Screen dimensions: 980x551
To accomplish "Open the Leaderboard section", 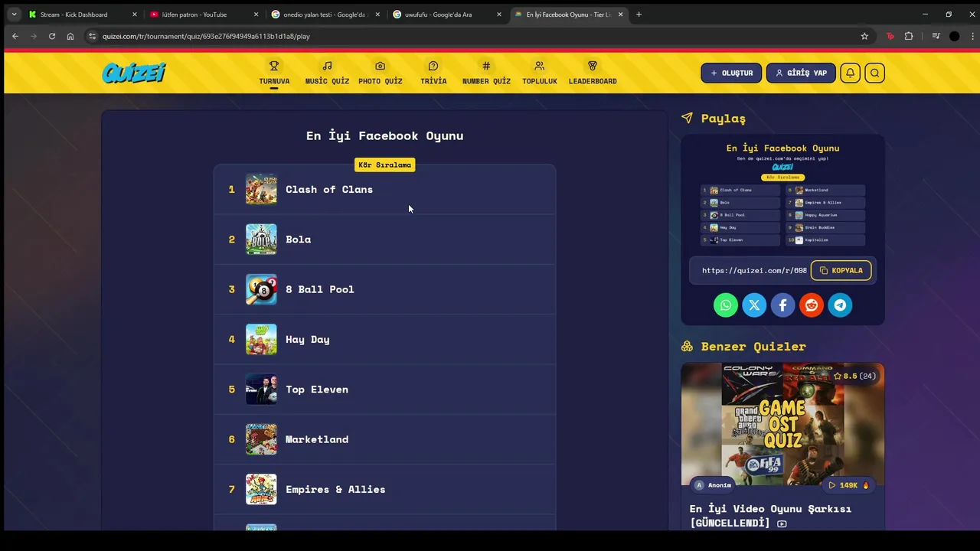I will (x=593, y=73).
